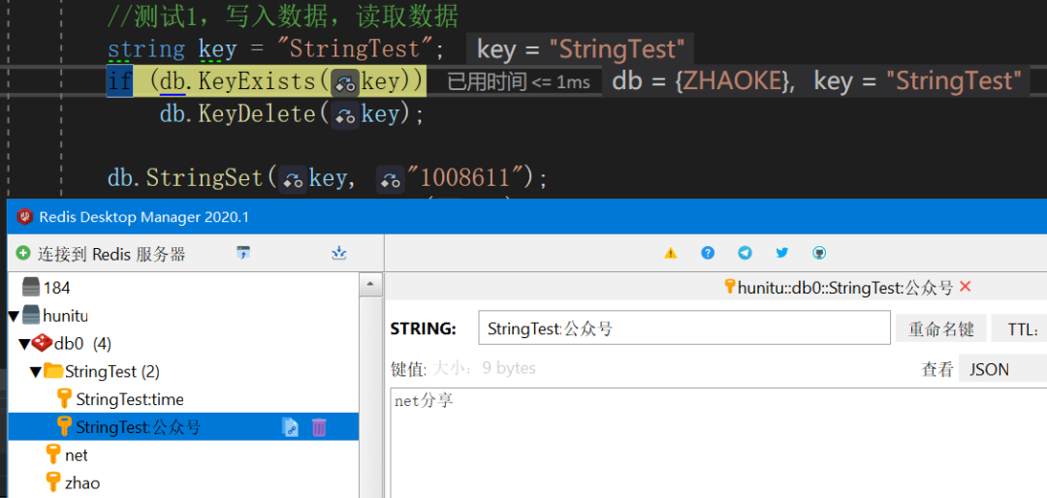Close the hunitu::db0::StringTest:公众号 tab
Screen dimensions: 1047x498
[x=965, y=287]
